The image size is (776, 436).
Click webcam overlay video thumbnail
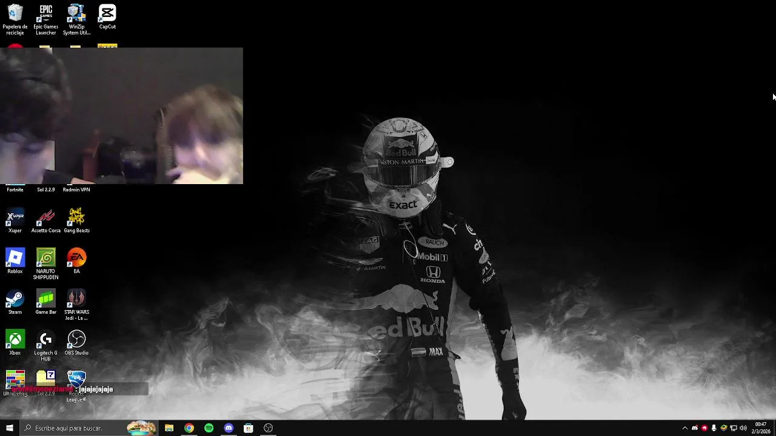(121, 116)
